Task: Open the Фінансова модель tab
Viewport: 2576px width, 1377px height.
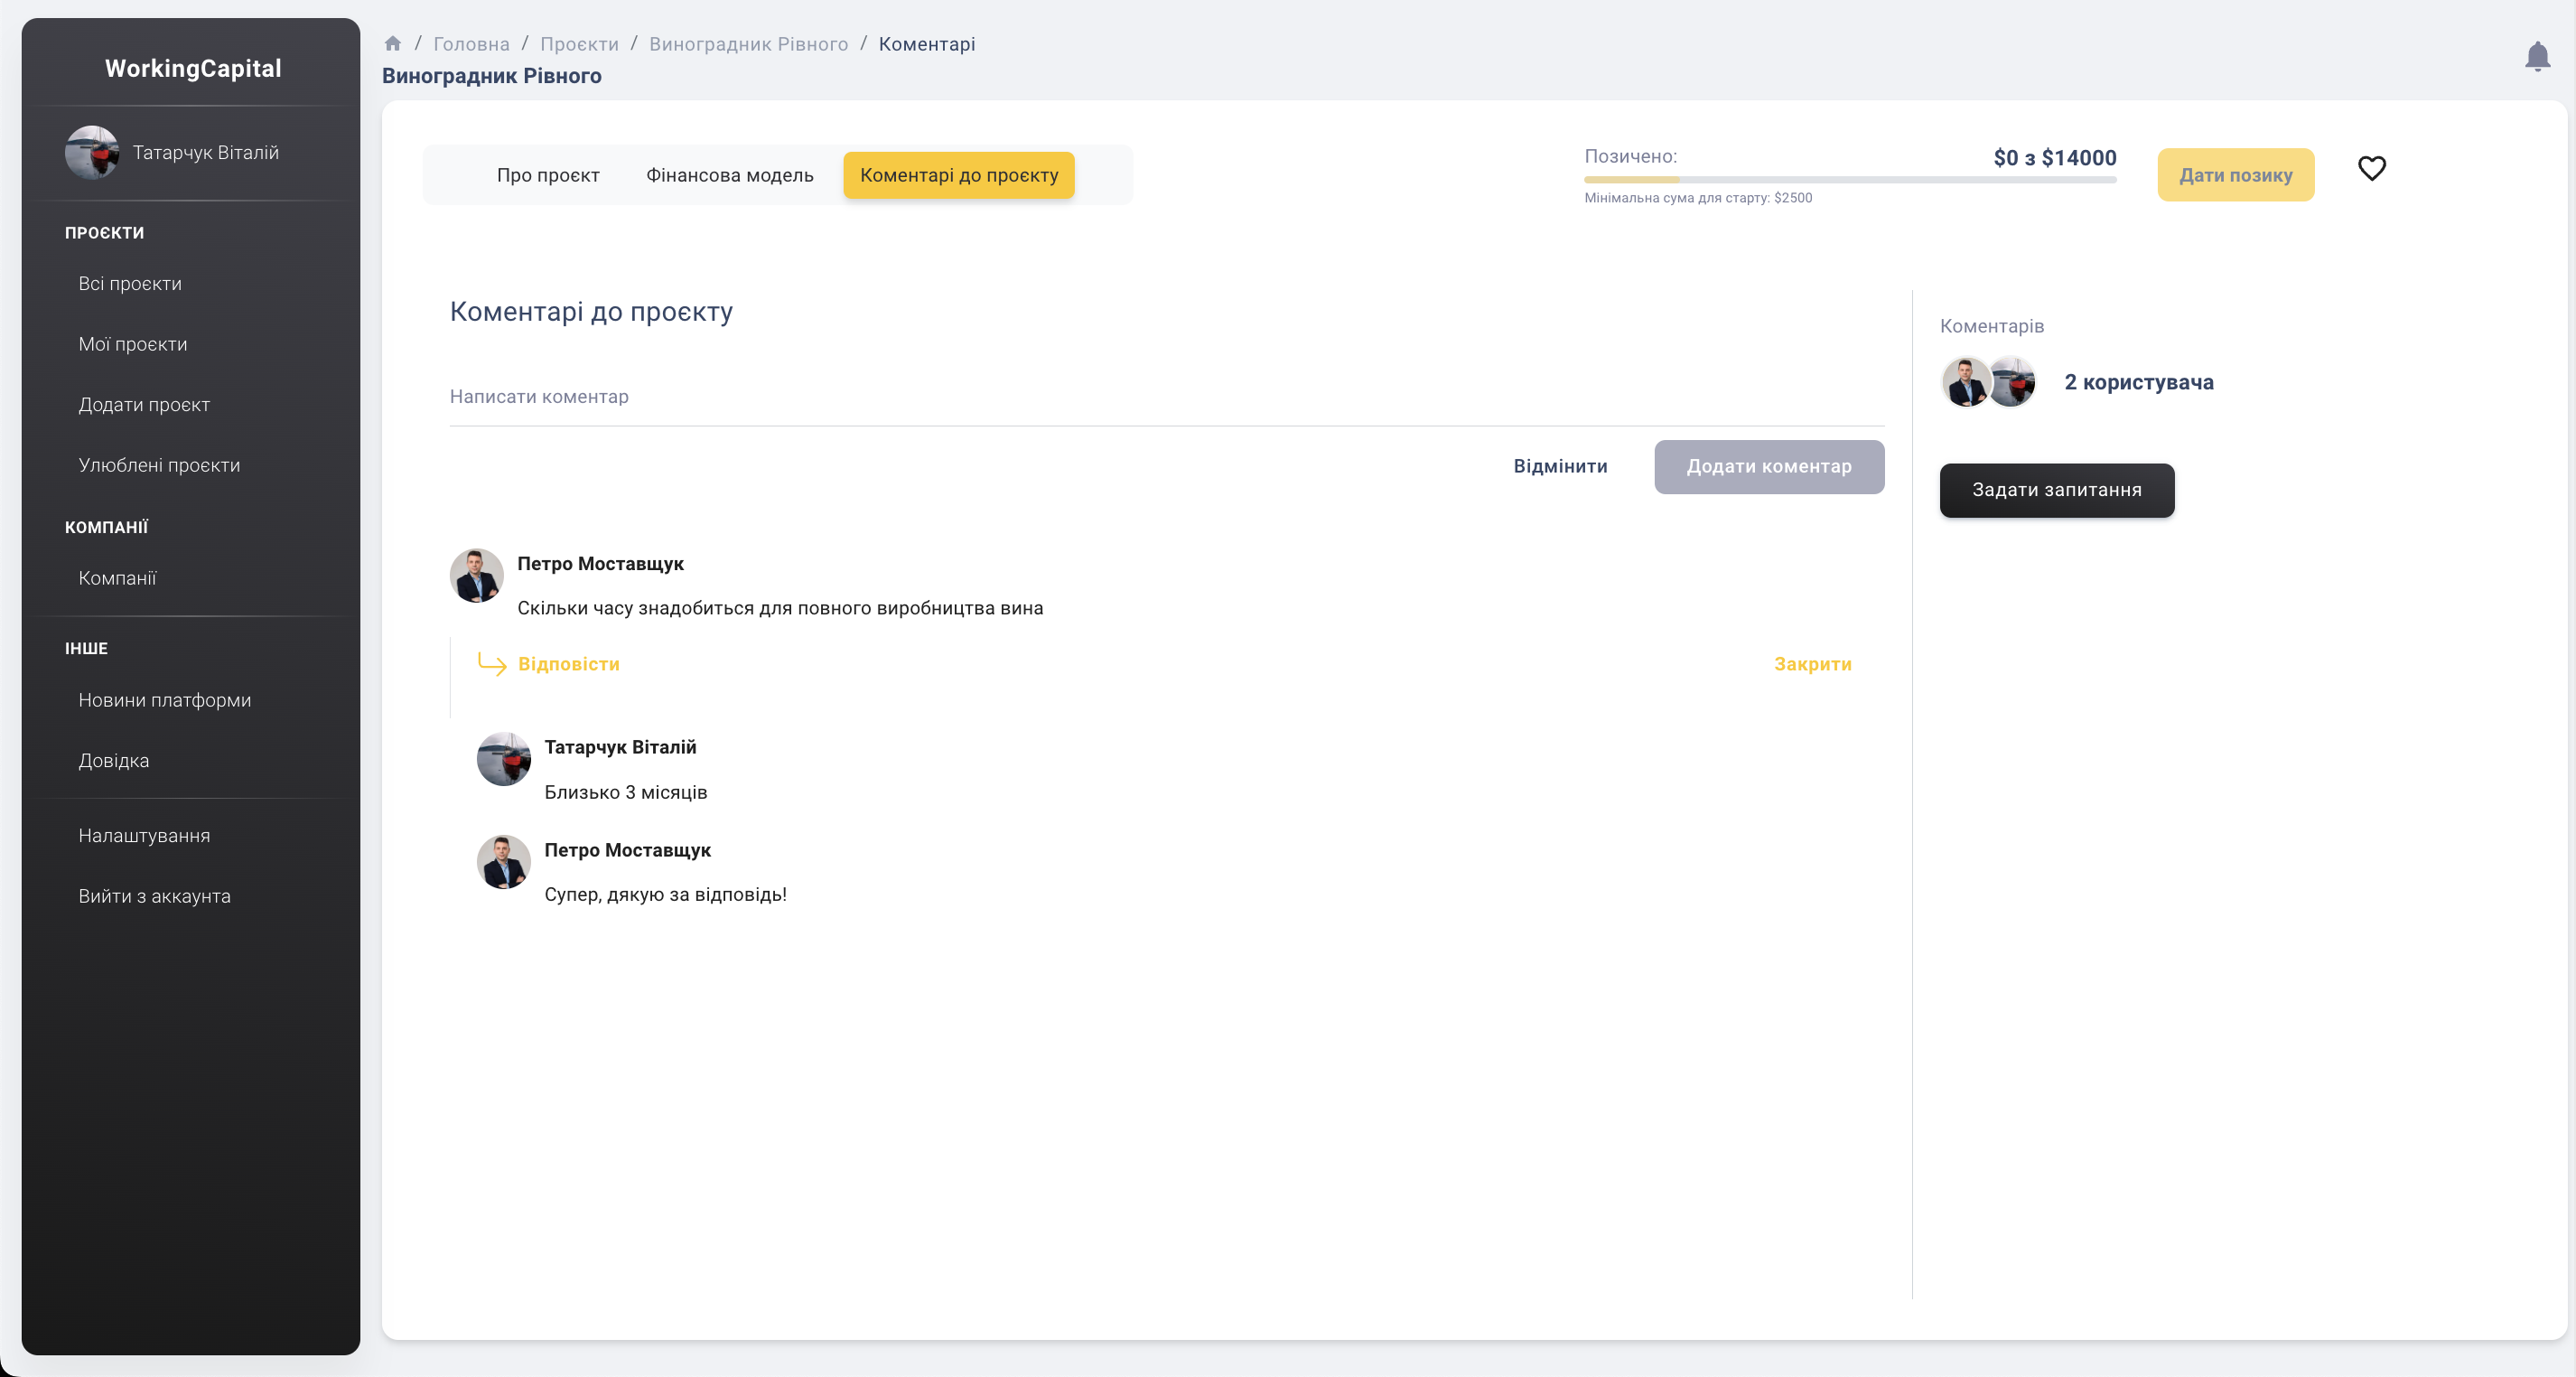Action: point(729,175)
